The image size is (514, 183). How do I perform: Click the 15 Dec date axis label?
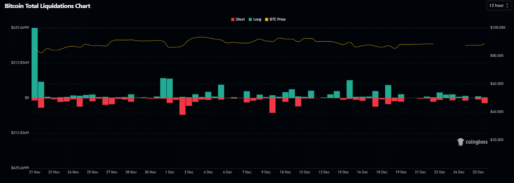343,172
